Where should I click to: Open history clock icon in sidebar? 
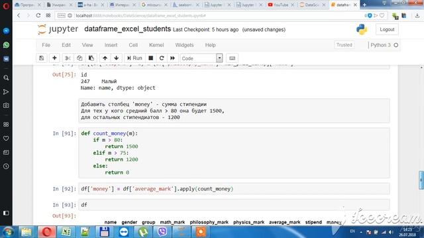6,166
